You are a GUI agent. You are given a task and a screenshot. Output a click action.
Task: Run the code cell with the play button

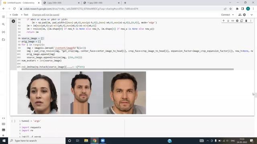pos(13,21)
